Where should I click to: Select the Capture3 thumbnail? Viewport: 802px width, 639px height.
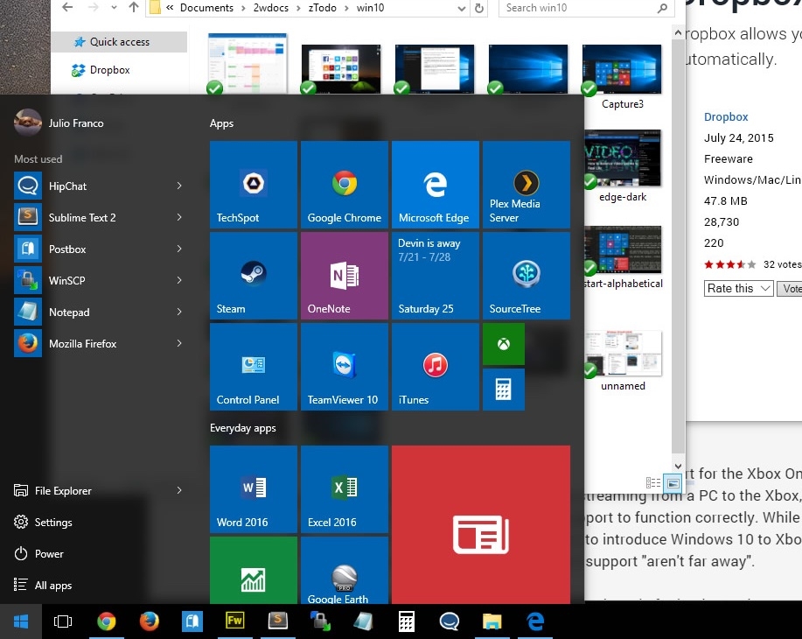tap(622, 70)
